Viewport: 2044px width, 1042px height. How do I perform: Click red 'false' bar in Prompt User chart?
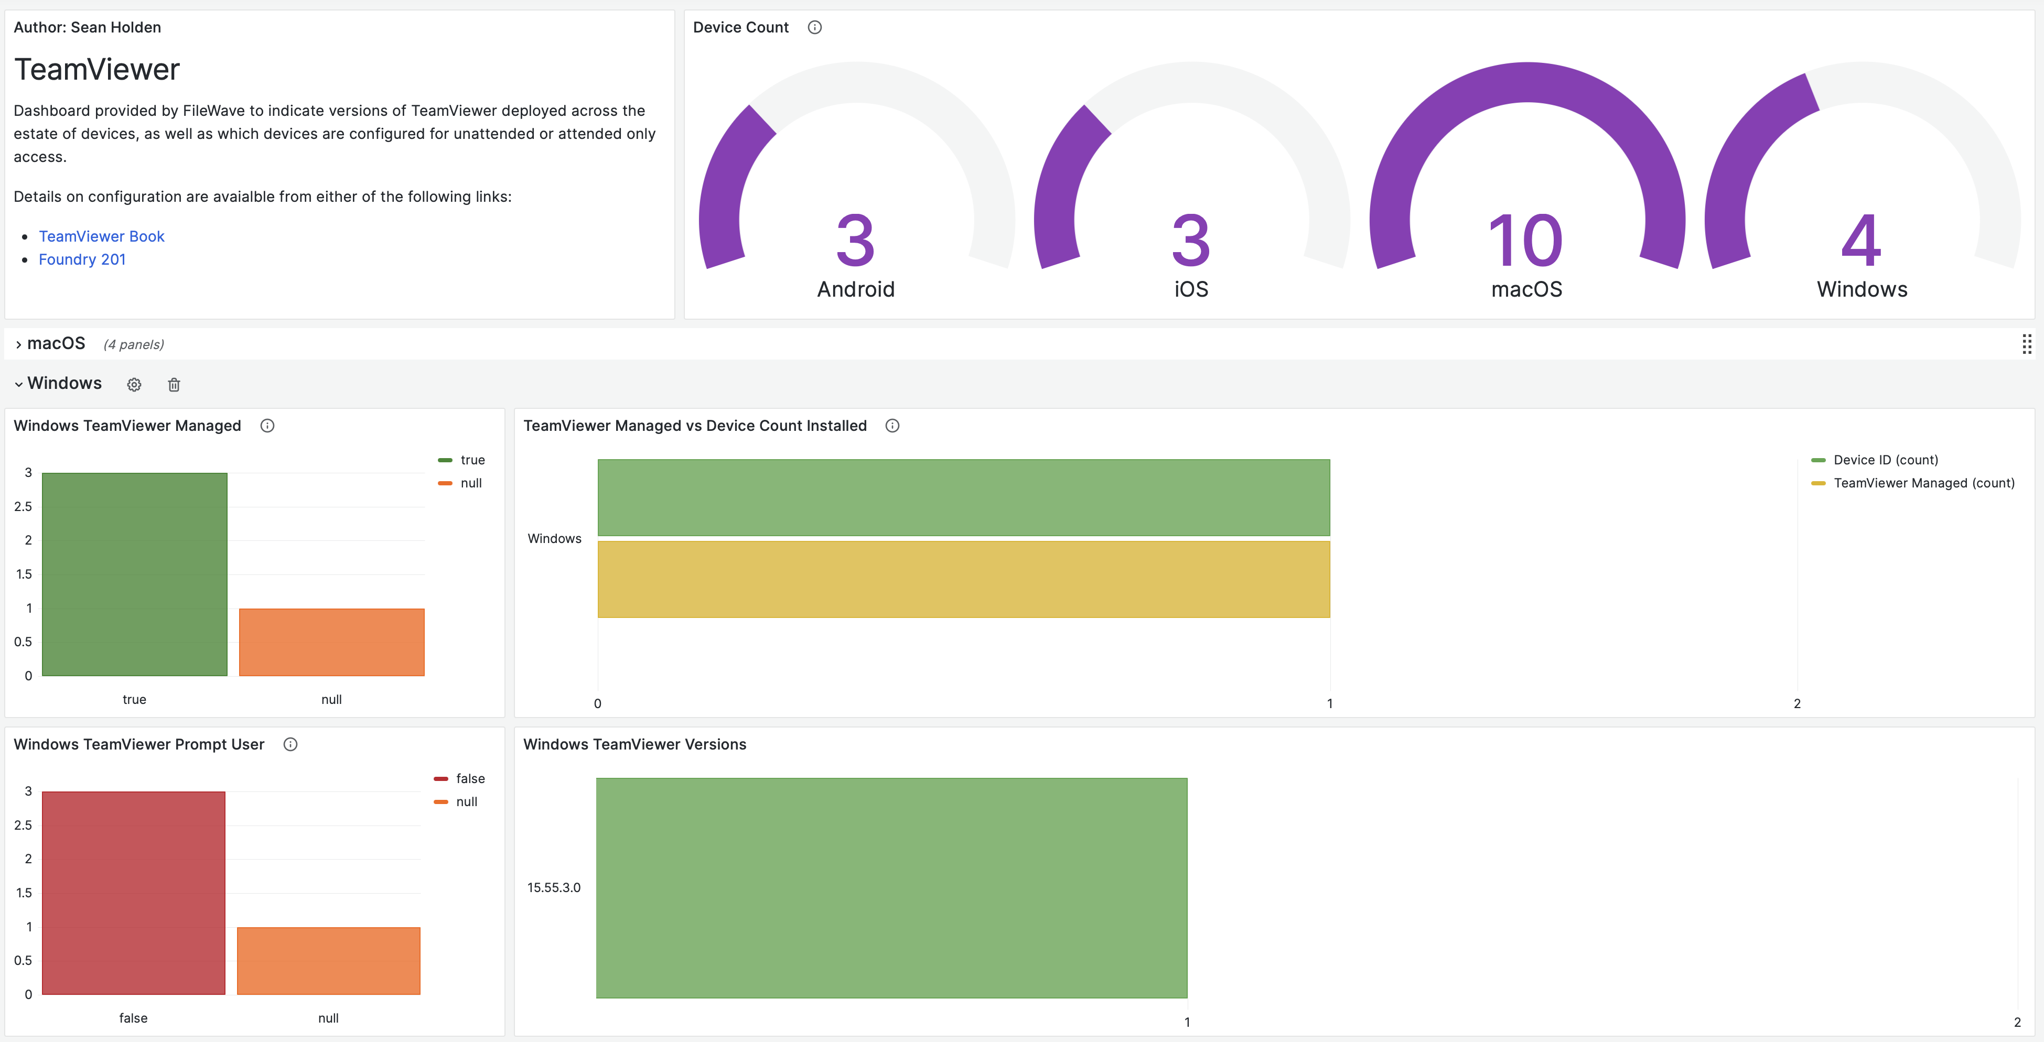point(133,893)
